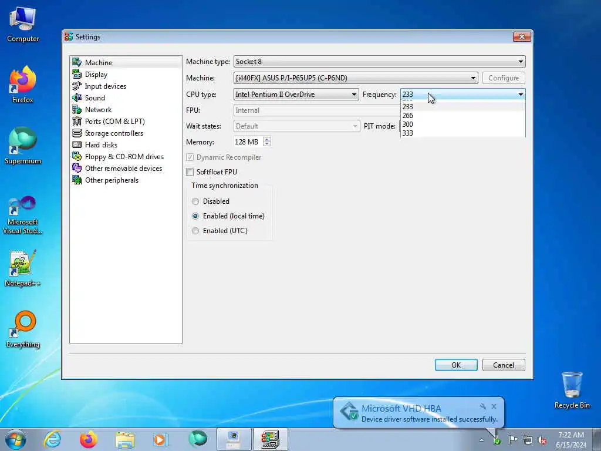Open Network settings icon
The width and height of the screenshot is (601, 451).
click(x=77, y=110)
